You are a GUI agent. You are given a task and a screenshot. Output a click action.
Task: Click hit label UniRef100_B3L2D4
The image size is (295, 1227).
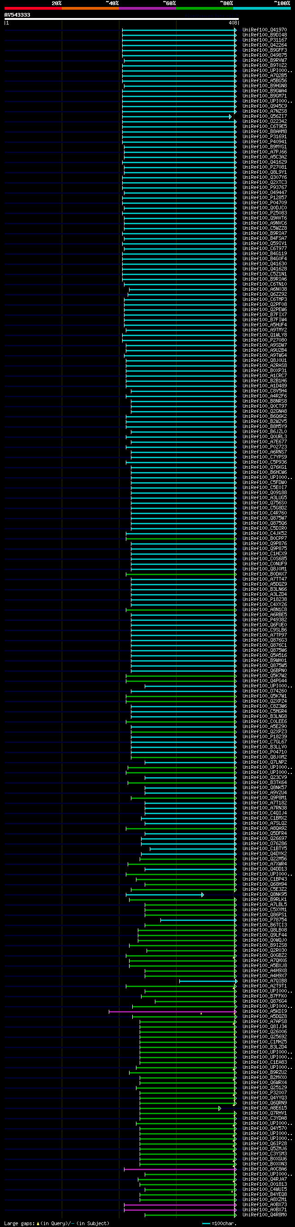(265, 1047)
